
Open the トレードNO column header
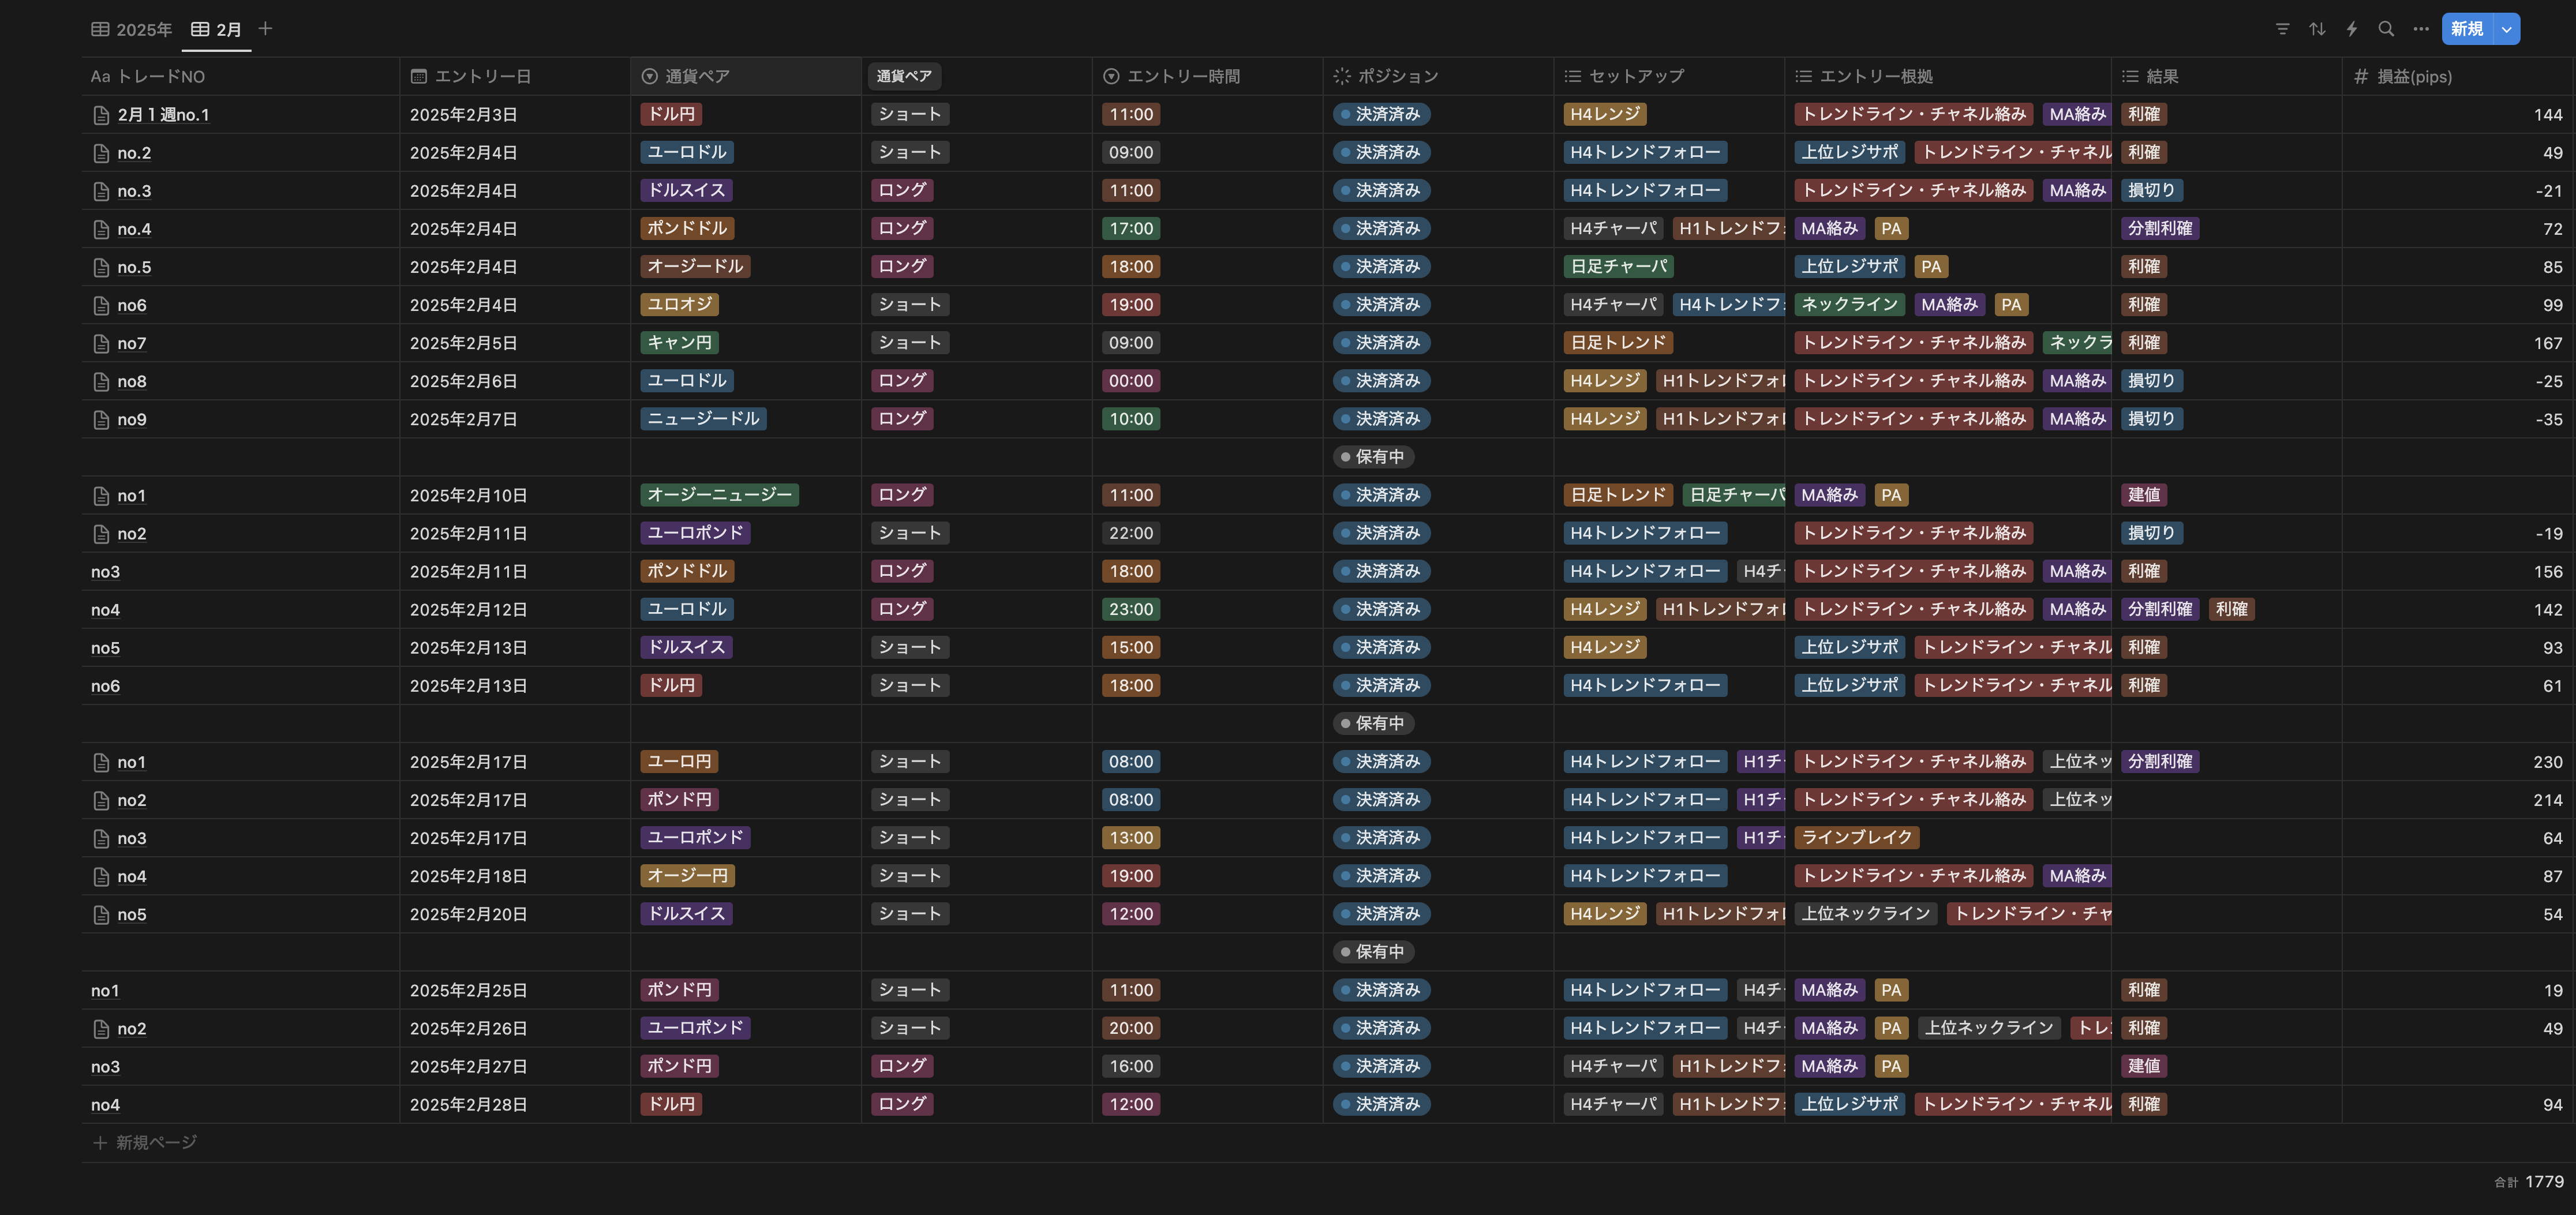240,76
